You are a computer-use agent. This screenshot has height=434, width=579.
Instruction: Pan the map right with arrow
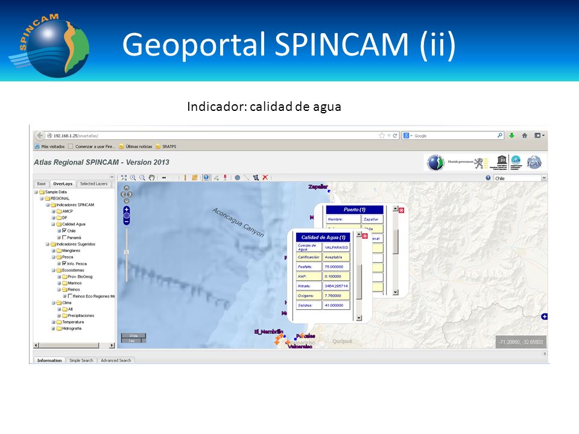pos(130,194)
